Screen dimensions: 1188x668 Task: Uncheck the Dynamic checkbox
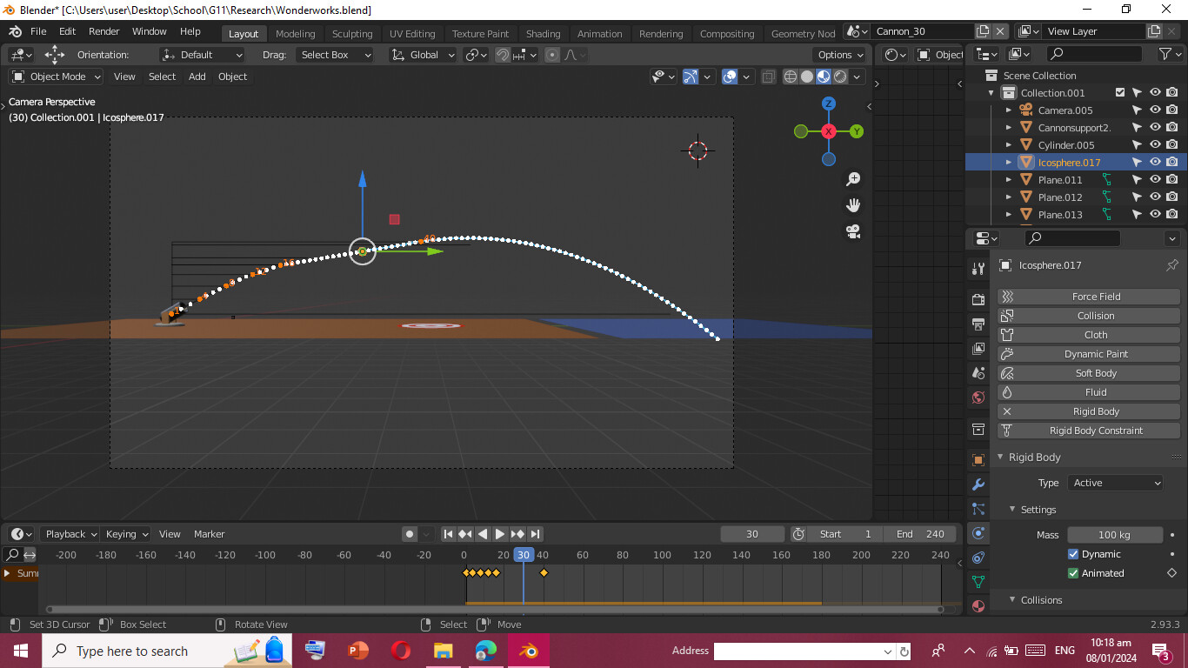[1073, 554]
